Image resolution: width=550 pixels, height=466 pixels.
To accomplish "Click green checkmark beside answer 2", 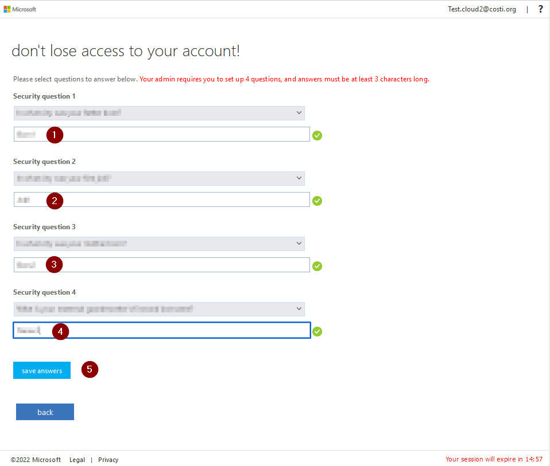I will pos(317,201).
